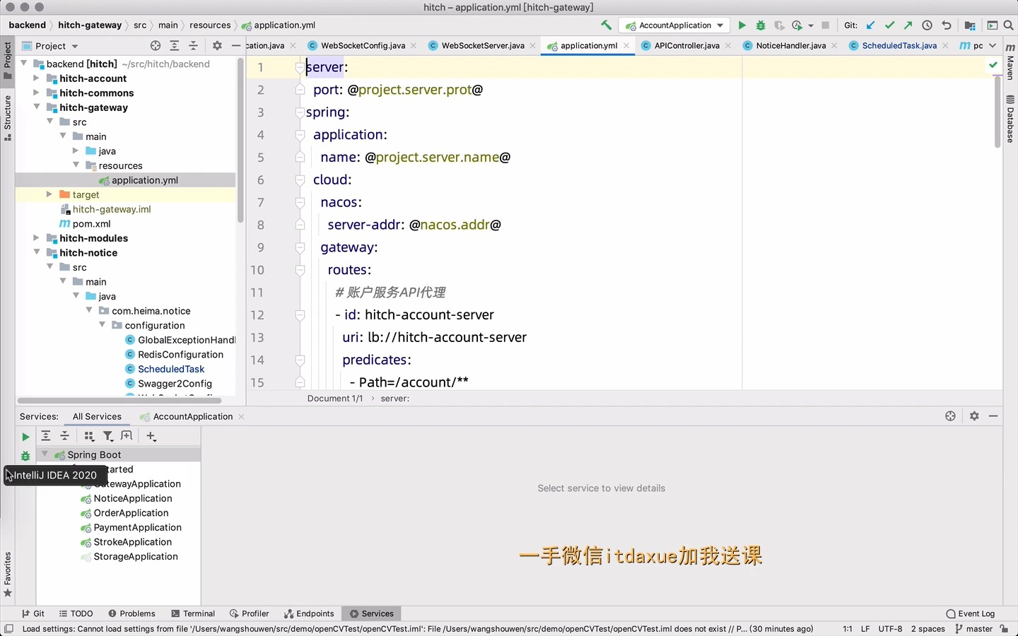Click the file inspection green checkmark

pos(993,64)
